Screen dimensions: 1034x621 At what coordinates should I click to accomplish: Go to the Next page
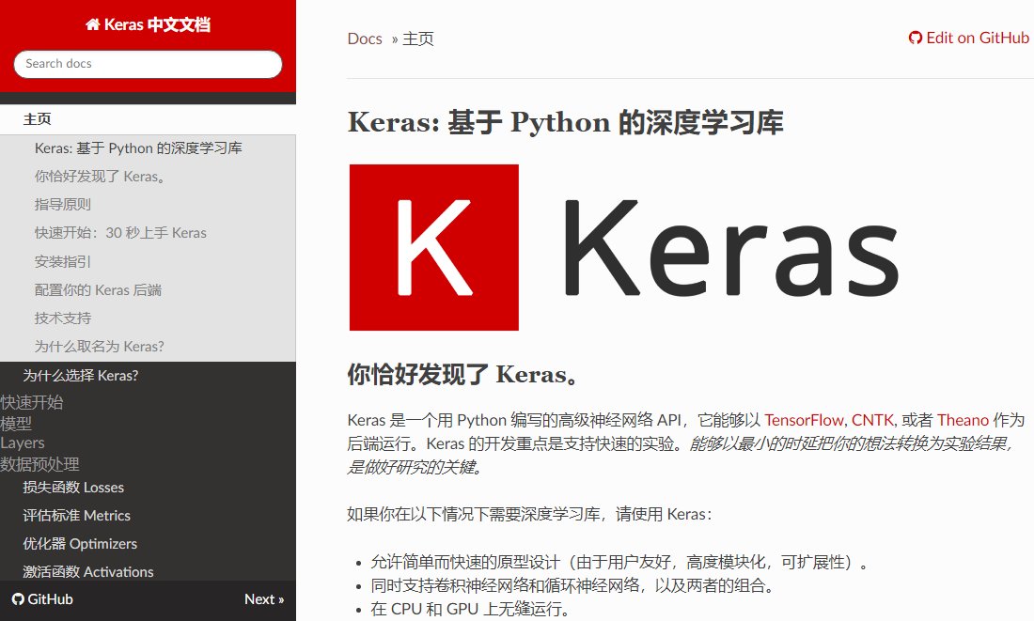point(264,599)
